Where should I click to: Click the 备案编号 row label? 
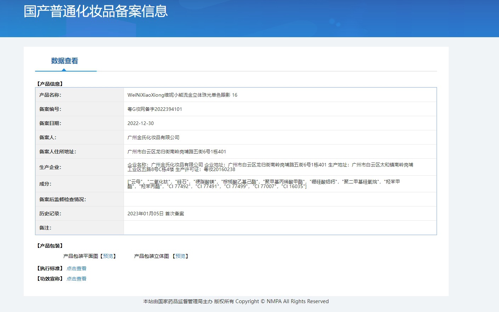pos(50,109)
